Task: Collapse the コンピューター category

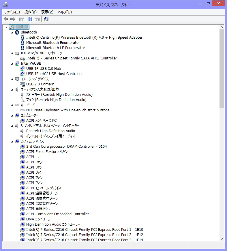Action: coord(12,116)
